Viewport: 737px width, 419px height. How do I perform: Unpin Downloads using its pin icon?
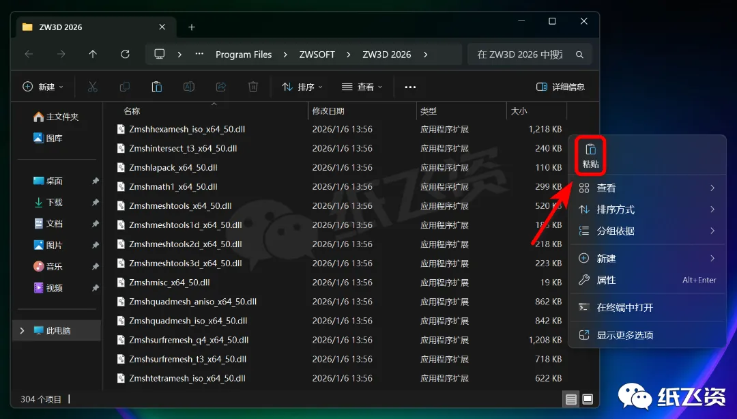pyautogui.click(x=96, y=202)
